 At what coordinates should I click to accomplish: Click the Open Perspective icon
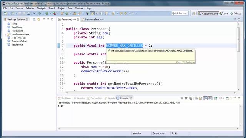tap(194, 14)
